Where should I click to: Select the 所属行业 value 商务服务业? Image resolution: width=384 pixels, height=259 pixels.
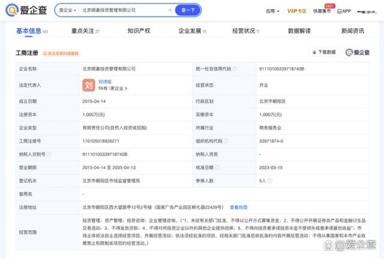coord(270,128)
